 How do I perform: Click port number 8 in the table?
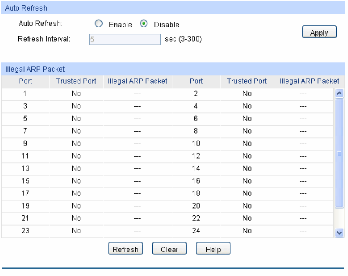[x=196, y=131]
